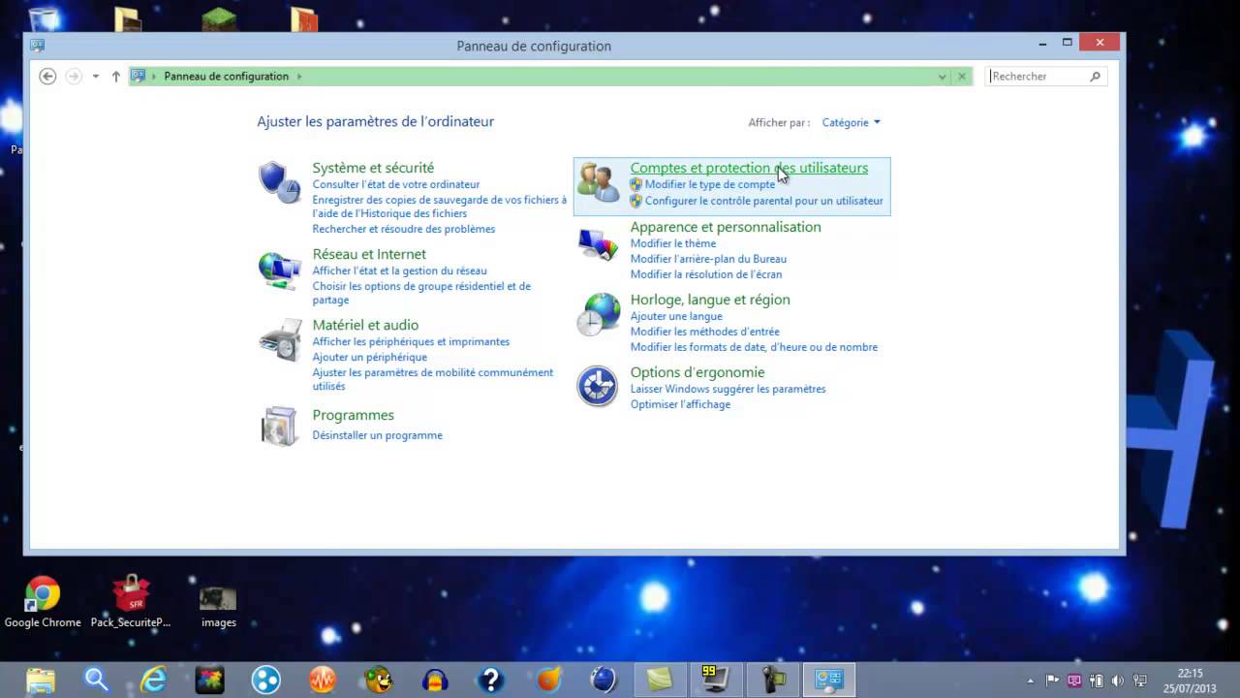1240x698 pixels.
Task: Click the address bar breadcrumb Panneau de configuration
Action: pos(227,76)
